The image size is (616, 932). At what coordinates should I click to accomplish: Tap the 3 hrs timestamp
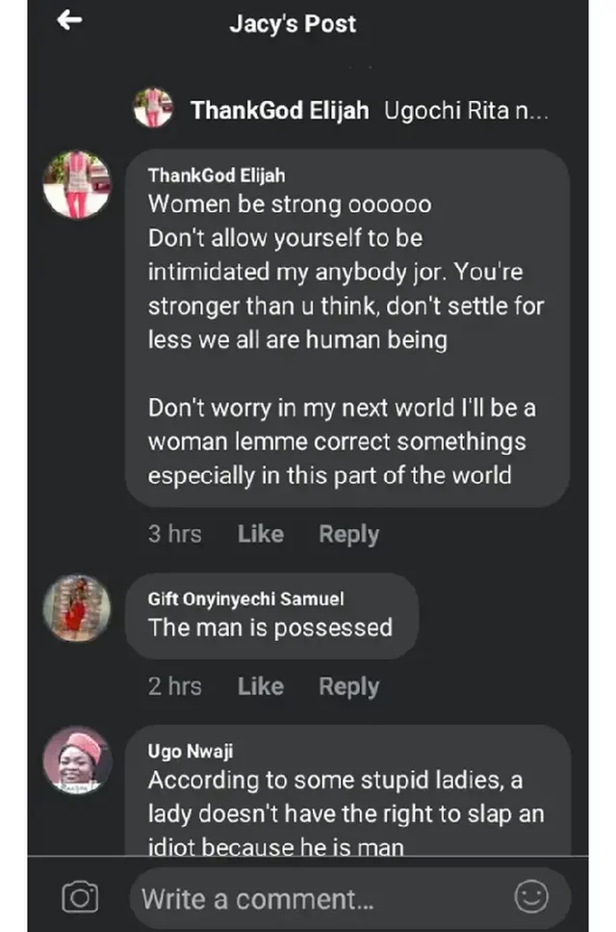pyautogui.click(x=174, y=534)
